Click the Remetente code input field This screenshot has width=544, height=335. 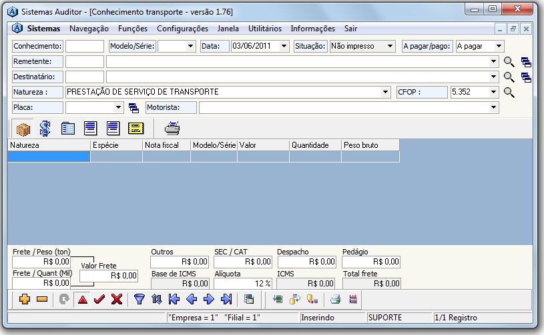pos(85,61)
